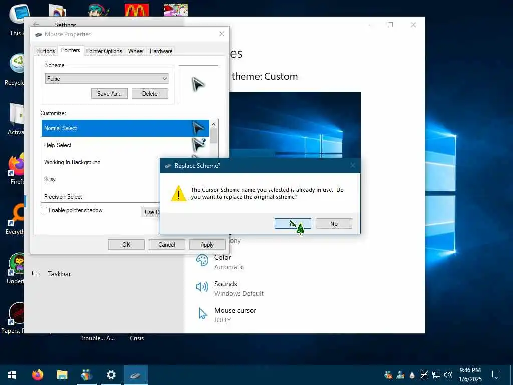This screenshot has width=513, height=385.
Task: Click scroll up arrow in Customize list
Action: click(x=213, y=124)
